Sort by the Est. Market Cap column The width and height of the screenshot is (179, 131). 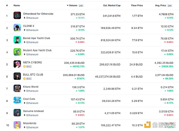pos(112,5)
